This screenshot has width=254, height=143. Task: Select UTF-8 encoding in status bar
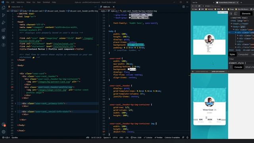115,137
